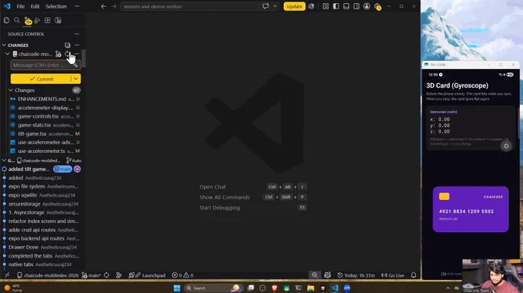523x293 pixels.
Task: Open the Run and Debug view
Action: (x=38, y=20)
